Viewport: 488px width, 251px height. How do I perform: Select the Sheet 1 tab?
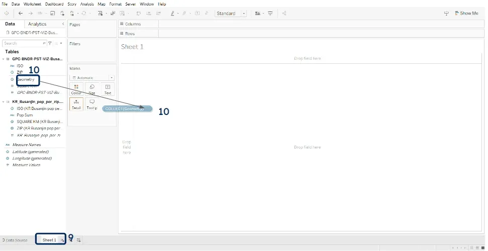tap(49, 240)
